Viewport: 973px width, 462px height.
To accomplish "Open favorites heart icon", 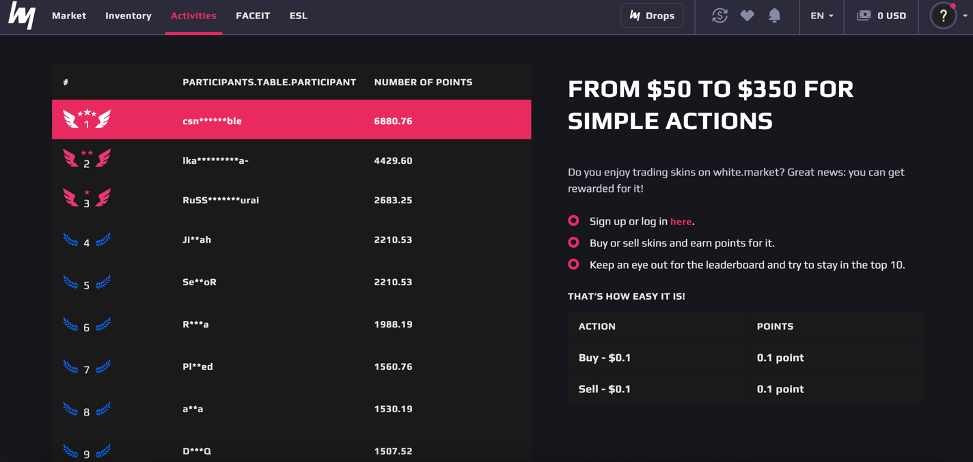I will click(x=747, y=16).
